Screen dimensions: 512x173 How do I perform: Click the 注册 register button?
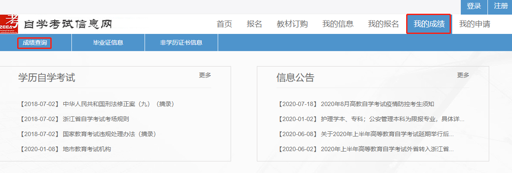click(500, 6)
